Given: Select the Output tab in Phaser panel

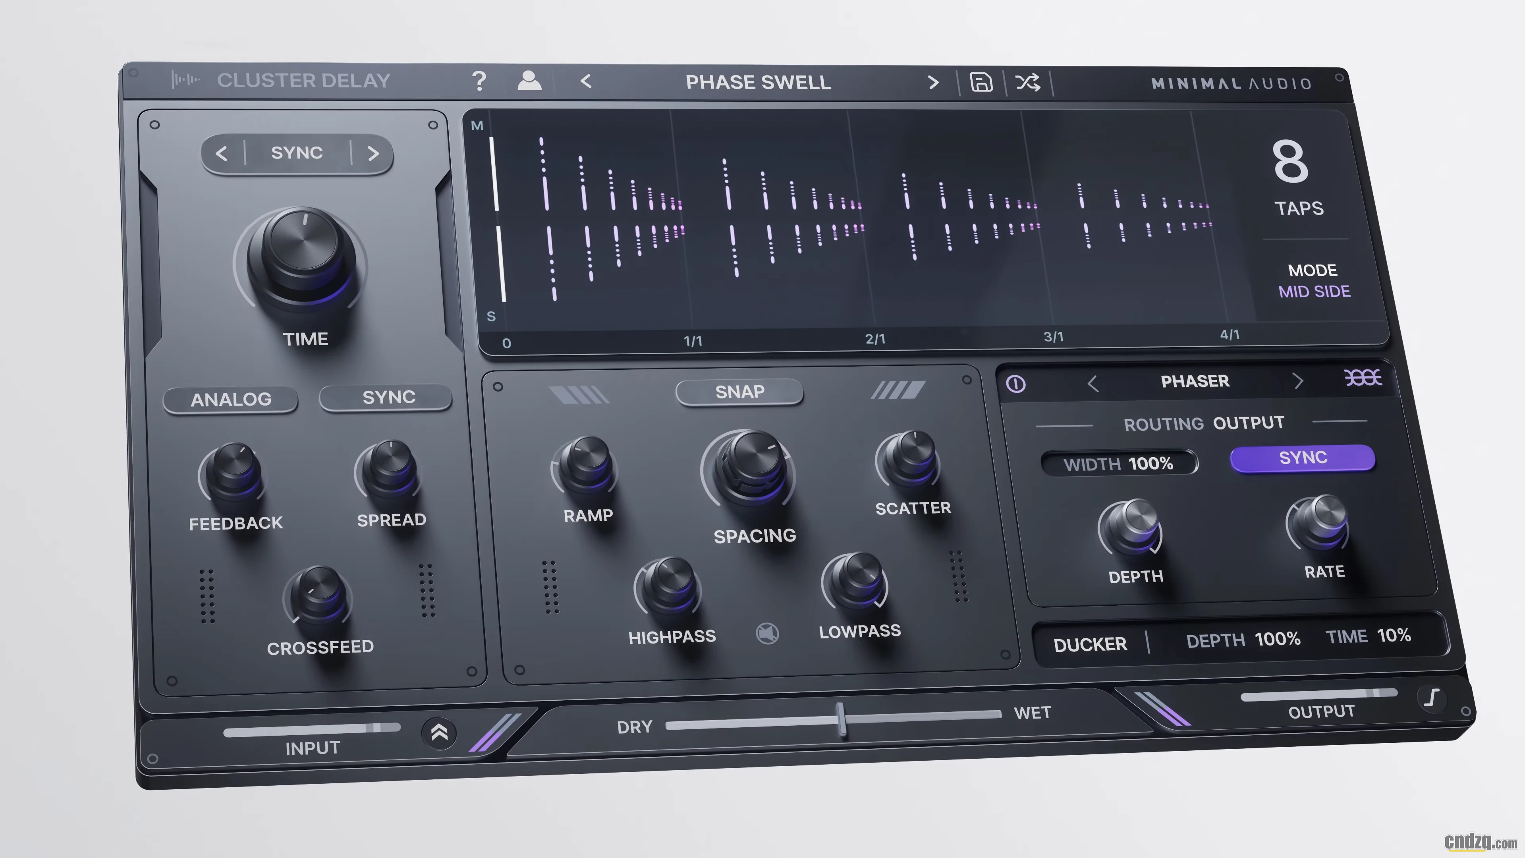Looking at the screenshot, I should click(1248, 423).
